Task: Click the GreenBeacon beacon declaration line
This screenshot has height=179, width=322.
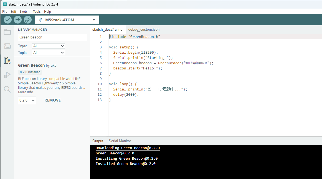Action: pos(163,63)
